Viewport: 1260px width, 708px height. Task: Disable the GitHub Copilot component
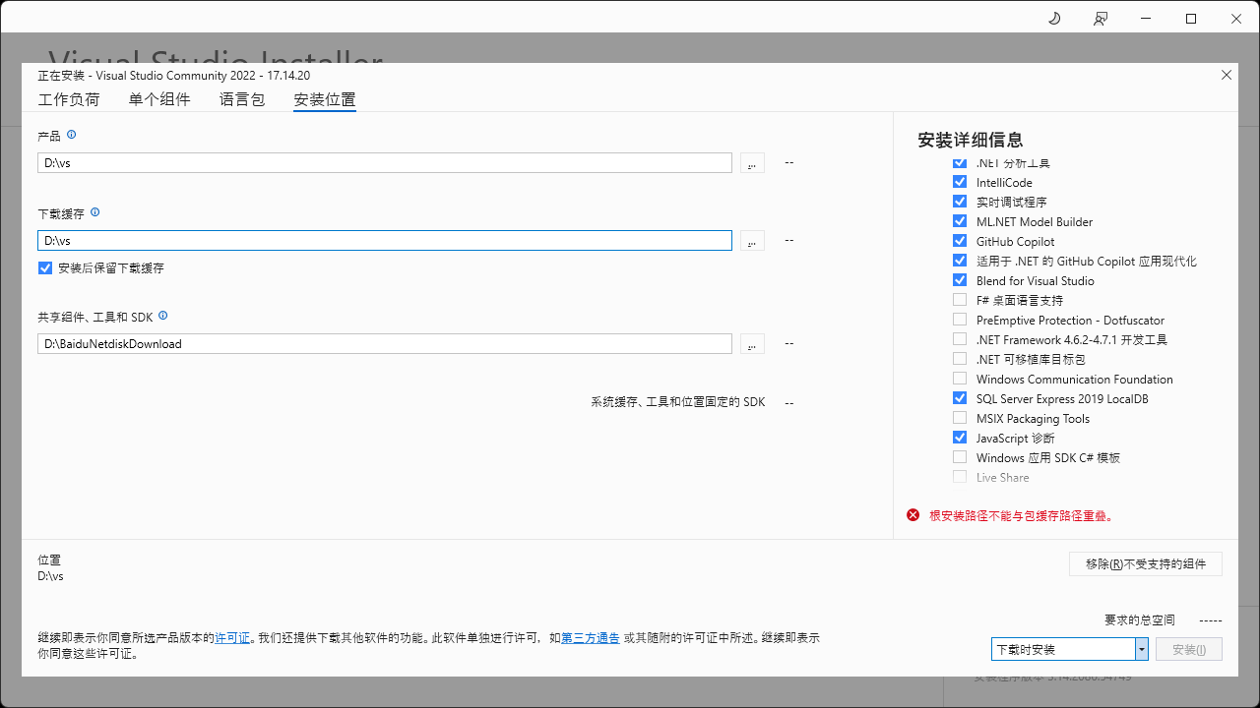pos(960,240)
